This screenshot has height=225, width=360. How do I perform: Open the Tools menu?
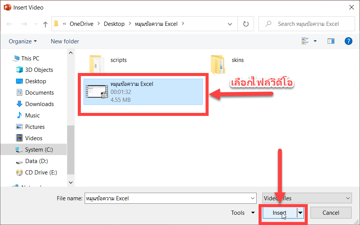(x=243, y=212)
